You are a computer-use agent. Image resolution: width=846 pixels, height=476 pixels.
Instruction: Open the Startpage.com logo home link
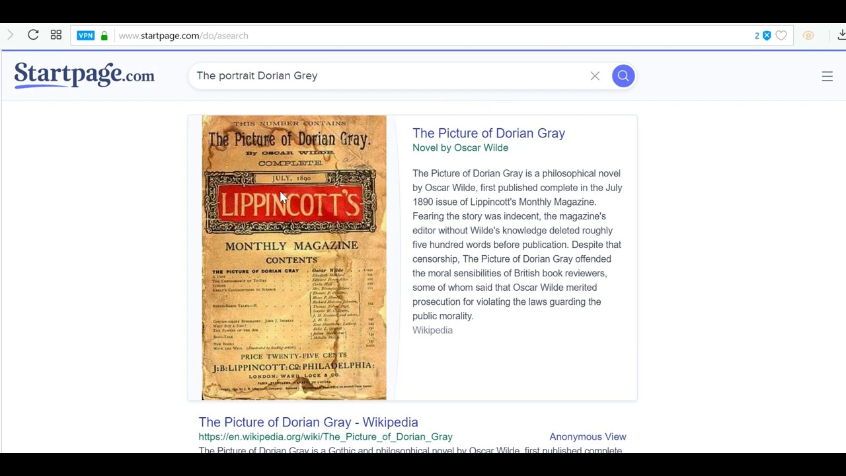[85, 75]
